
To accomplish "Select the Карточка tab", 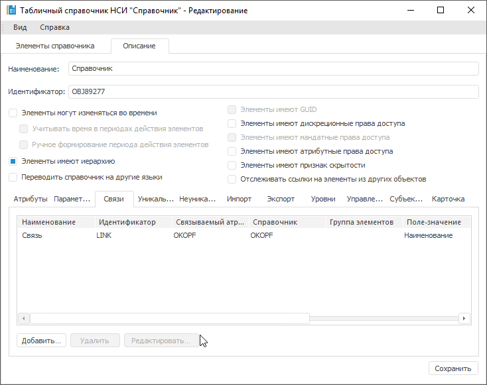I will tap(448, 199).
